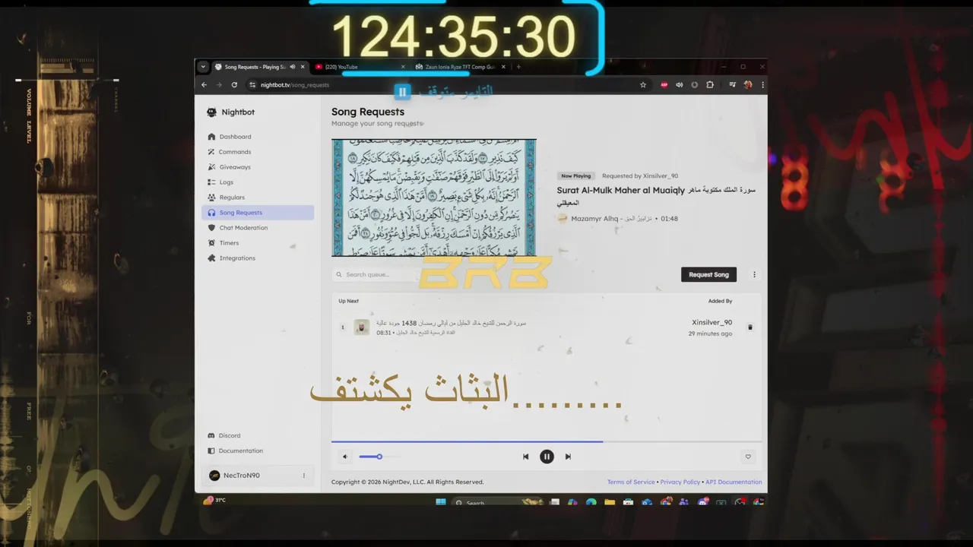Image resolution: width=973 pixels, height=547 pixels.
Task: Open the browser extensions puzzle icon
Action: click(710, 85)
